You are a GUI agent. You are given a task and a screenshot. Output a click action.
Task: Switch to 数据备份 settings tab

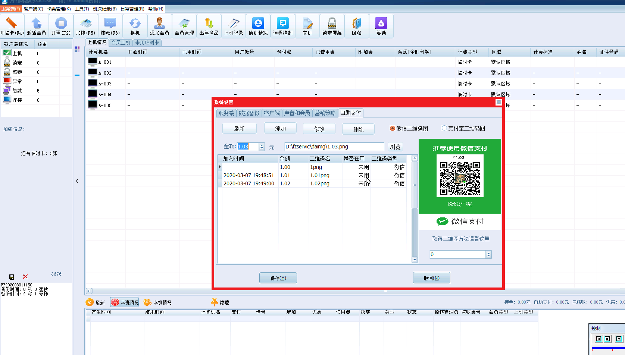(x=249, y=113)
